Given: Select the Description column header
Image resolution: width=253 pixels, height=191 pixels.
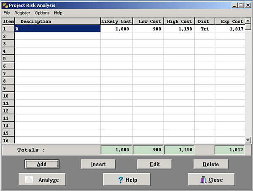Looking at the screenshot, I should pyautogui.click(x=57, y=21).
